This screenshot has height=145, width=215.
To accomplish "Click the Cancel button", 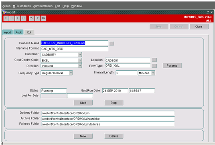I will (x=179, y=27).
